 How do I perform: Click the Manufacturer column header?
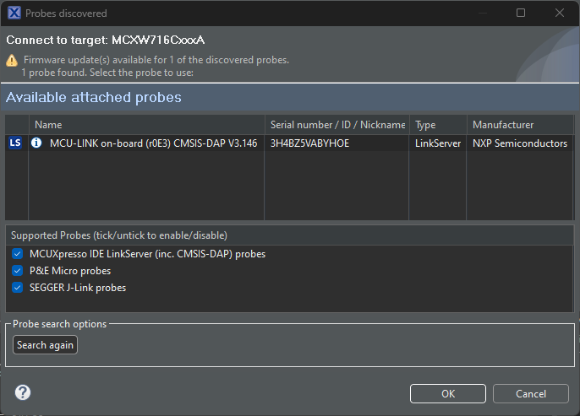click(x=520, y=125)
